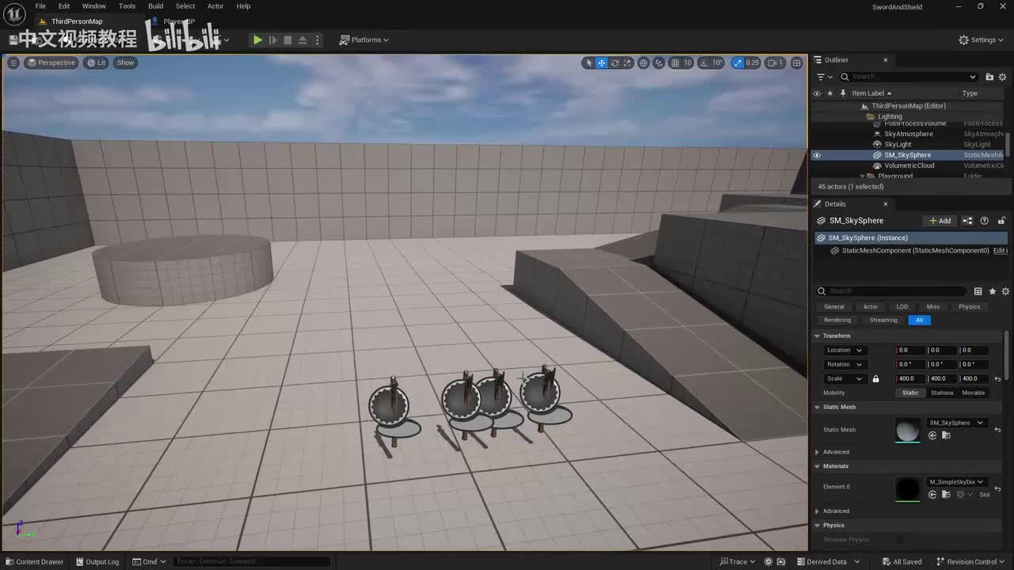
Task: Open Outliner filter options
Action: [825, 77]
